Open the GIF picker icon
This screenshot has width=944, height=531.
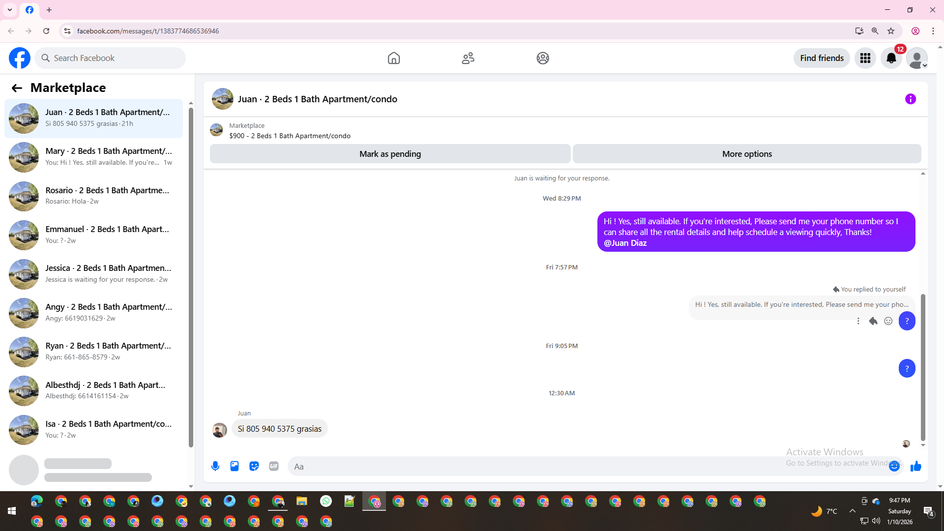click(274, 466)
